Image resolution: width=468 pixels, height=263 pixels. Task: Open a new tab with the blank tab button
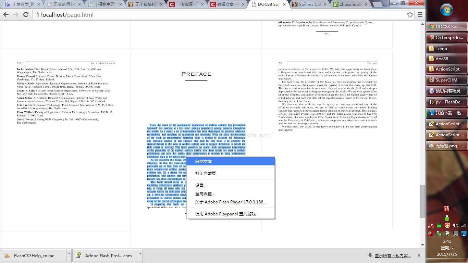point(378,5)
